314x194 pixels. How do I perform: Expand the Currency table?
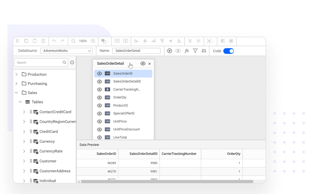pyautogui.click(x=24, y=141)
